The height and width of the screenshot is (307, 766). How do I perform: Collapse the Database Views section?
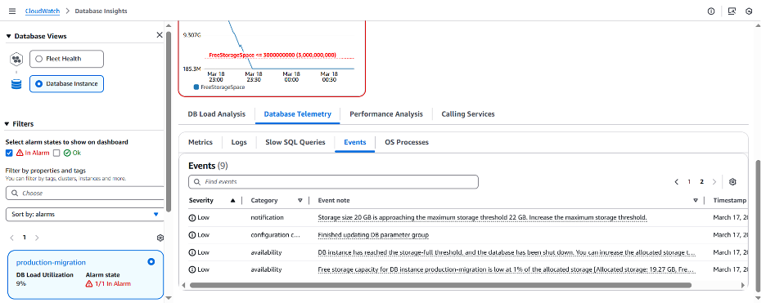pyautogui.click(x=8, y=36)
